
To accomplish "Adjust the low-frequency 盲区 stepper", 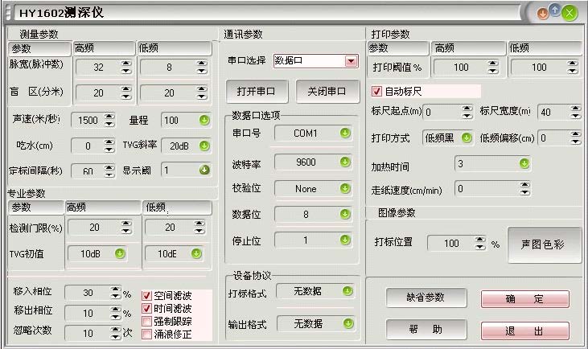I will tap(202, 92).
